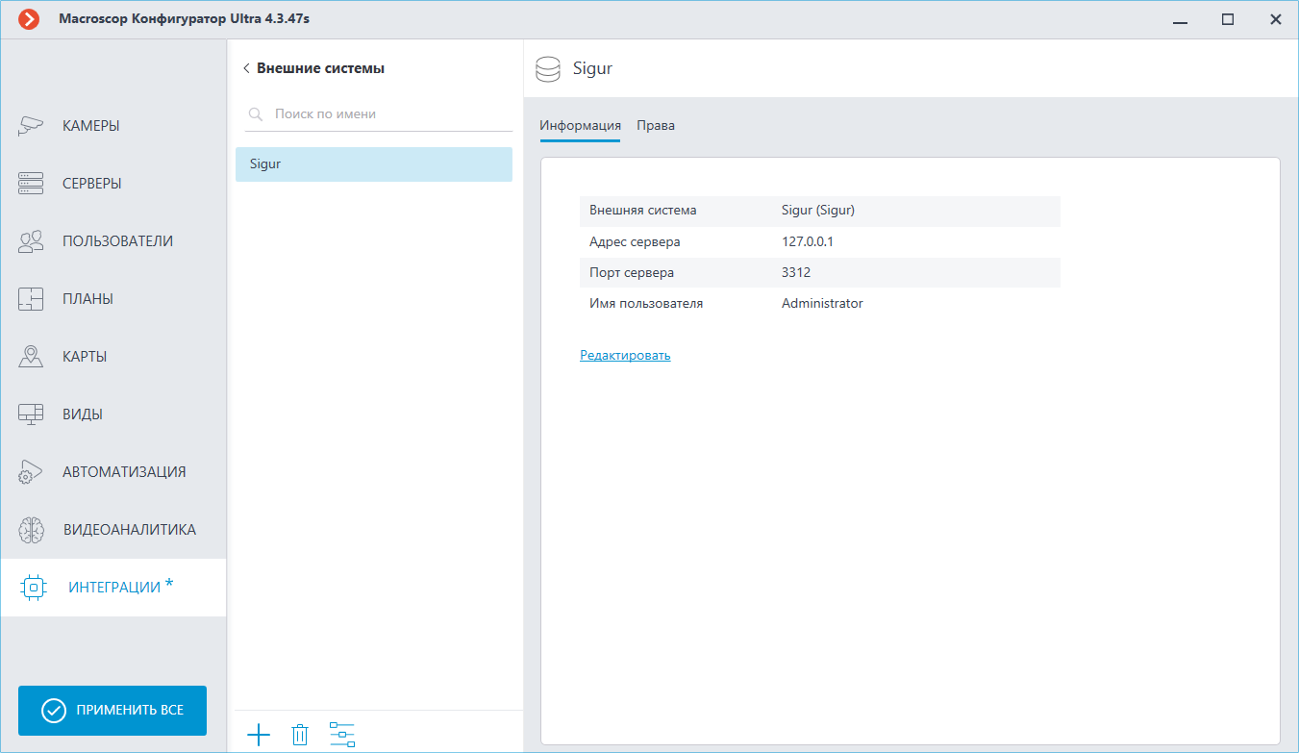Click the 3312 server port value
The height and width of the screenshot is (753, 1299).
pos(796,272)
